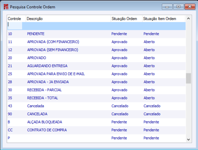
Task: Maximize the Pesquisa Controle Ordem window
Action: coord(179,7)
